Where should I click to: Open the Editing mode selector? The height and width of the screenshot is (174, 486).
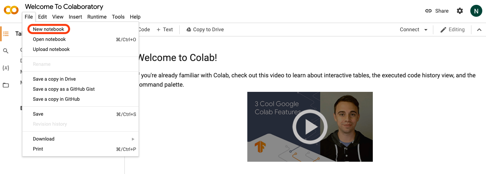tap(452, 30)
